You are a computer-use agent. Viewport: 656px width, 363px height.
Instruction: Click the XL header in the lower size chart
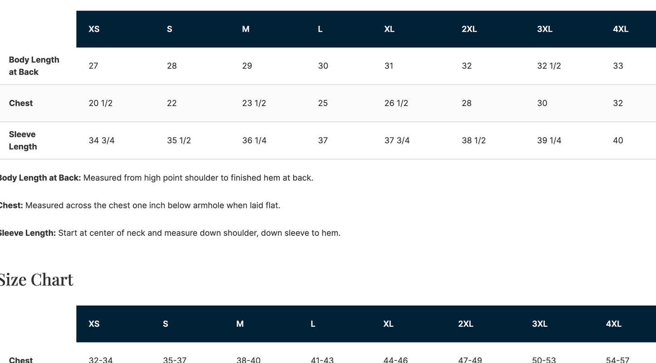tap(388, 324)
